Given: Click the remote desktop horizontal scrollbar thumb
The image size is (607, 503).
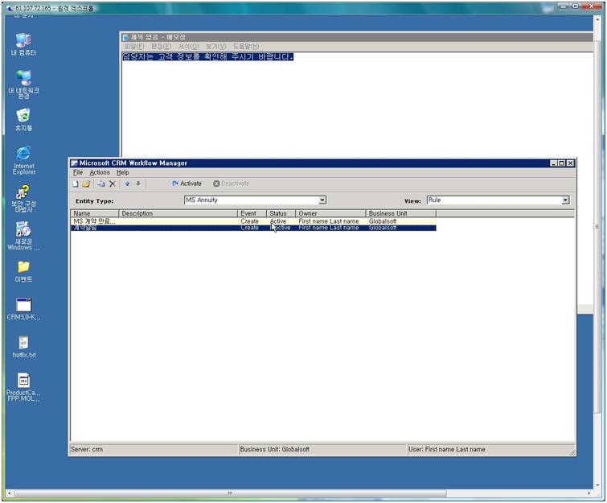Looking at the screenshot, I should 230,493.
